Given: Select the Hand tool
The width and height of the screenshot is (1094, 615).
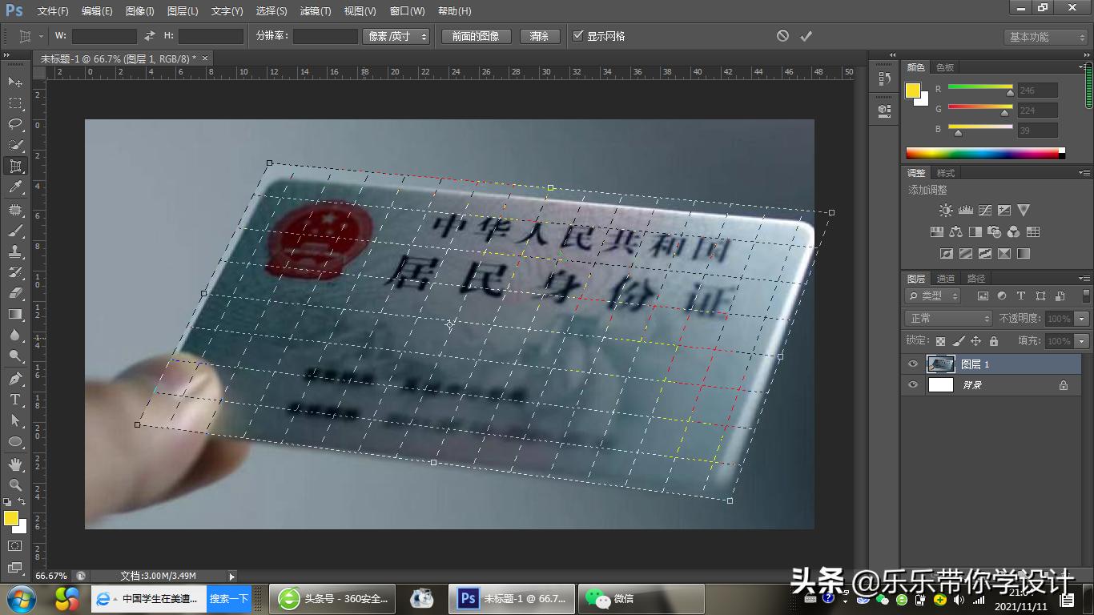Looking at the screenshot, I should coord(14,463).
